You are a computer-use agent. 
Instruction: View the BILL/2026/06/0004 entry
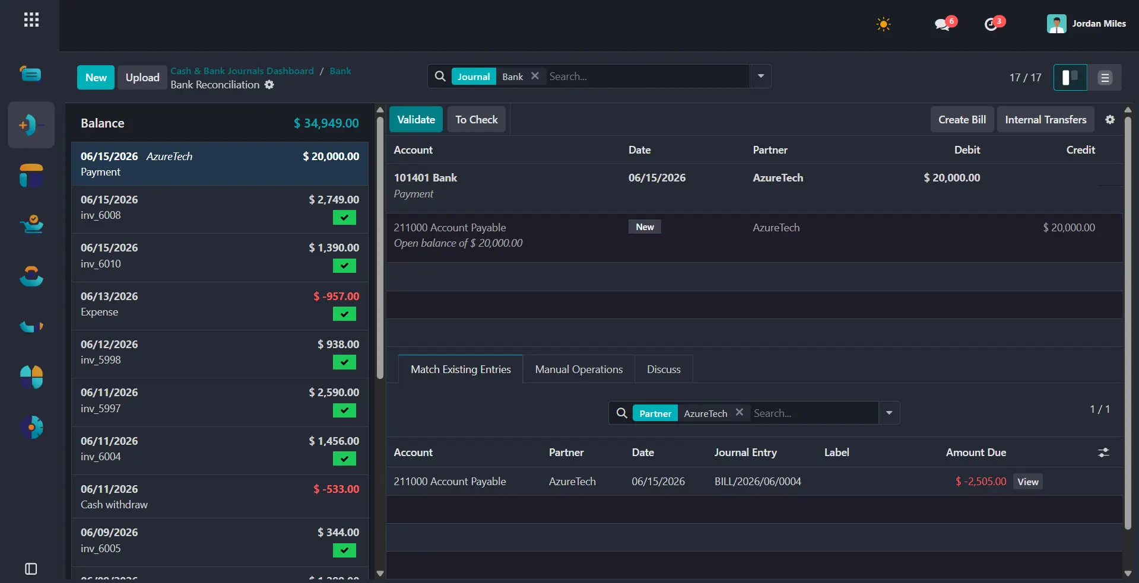[x=1028, y=482]
